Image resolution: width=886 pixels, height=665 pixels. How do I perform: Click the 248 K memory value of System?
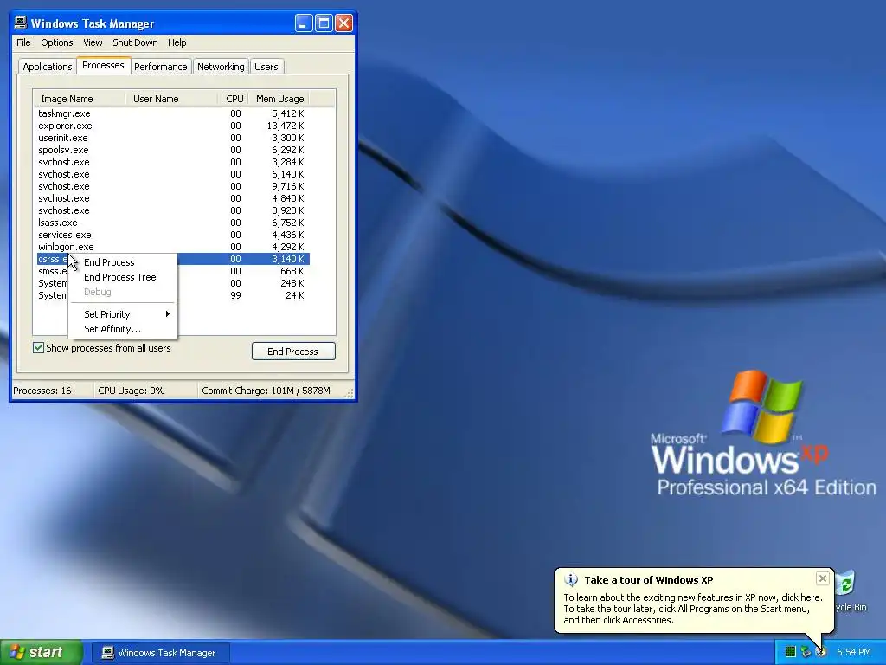tap(292, 283)
